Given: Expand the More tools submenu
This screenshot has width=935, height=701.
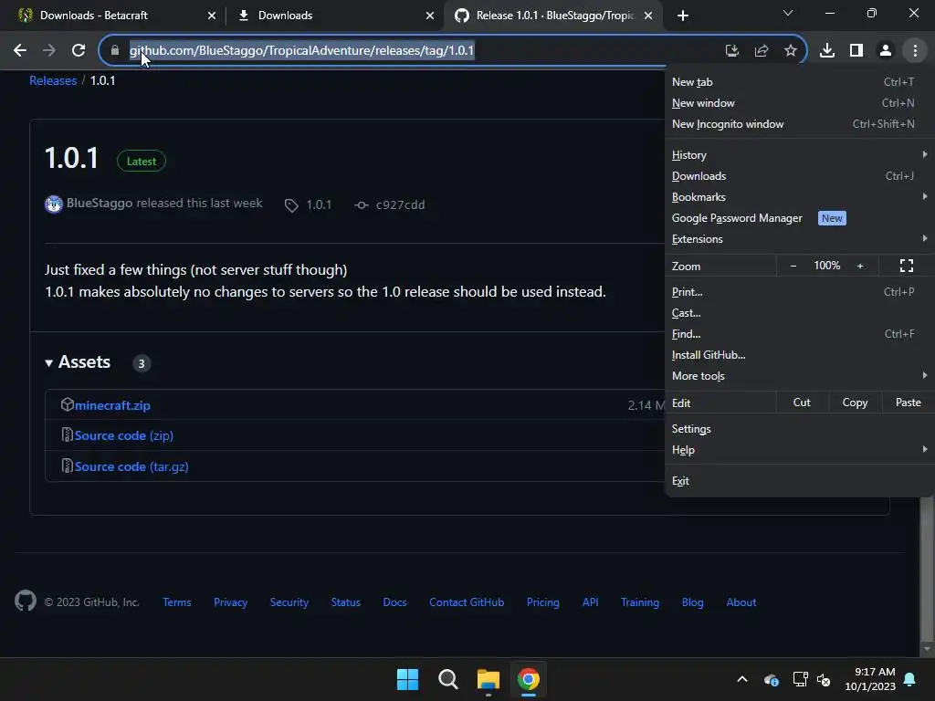Looking at the screenshot, I should [799, 376].
